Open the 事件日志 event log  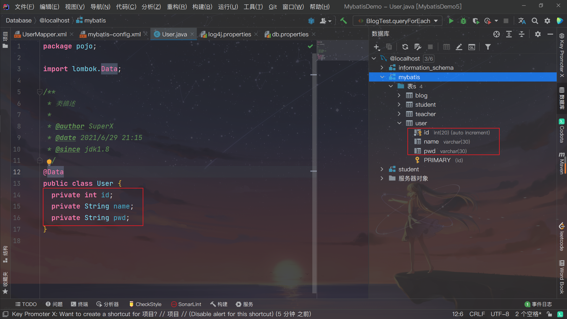pos(538,304)
